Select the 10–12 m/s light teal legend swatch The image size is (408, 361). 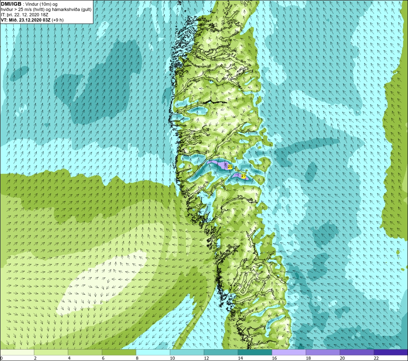click(x=187, y=352)
